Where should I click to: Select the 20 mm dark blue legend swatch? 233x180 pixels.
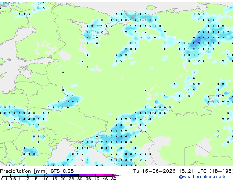coord(66,175)
